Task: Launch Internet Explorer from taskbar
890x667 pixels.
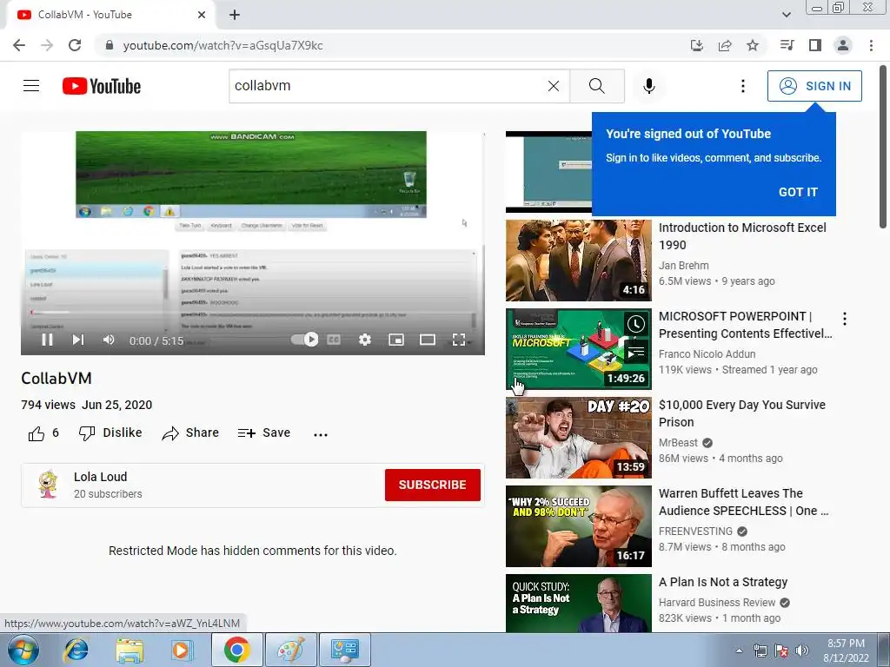Action: click(76, 650)
